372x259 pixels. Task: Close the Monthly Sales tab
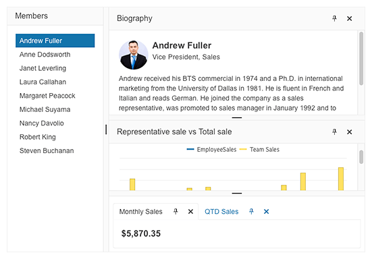click(190, 211)
